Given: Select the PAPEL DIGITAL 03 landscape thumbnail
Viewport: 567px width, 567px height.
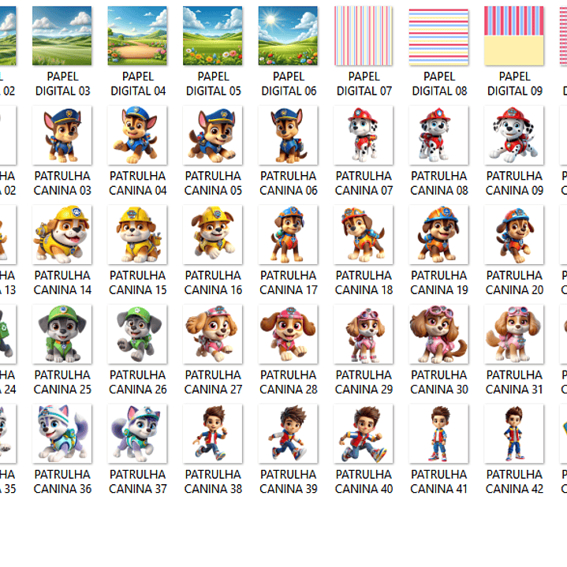Looking at the screenshot, I should (62, 36).
